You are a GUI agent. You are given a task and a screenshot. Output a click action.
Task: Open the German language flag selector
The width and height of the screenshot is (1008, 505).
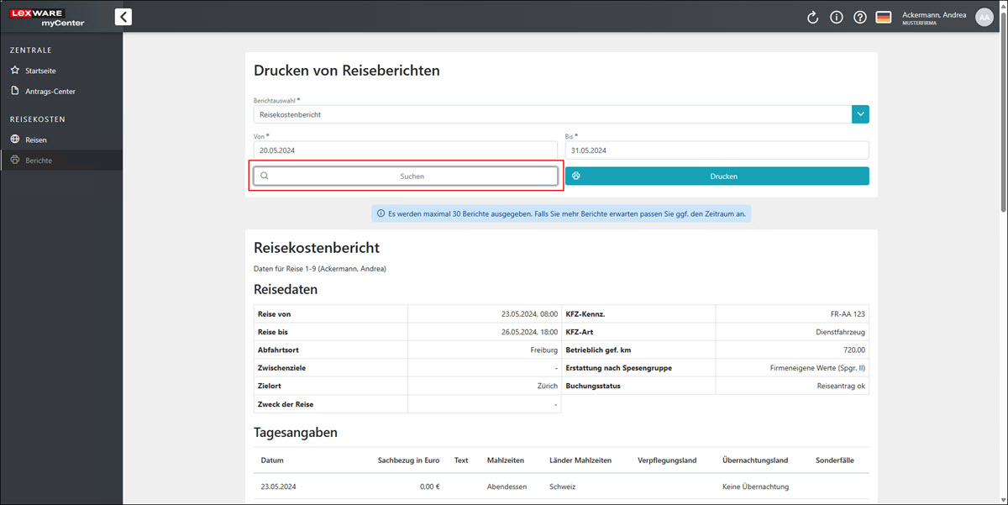tap(883, 16)
